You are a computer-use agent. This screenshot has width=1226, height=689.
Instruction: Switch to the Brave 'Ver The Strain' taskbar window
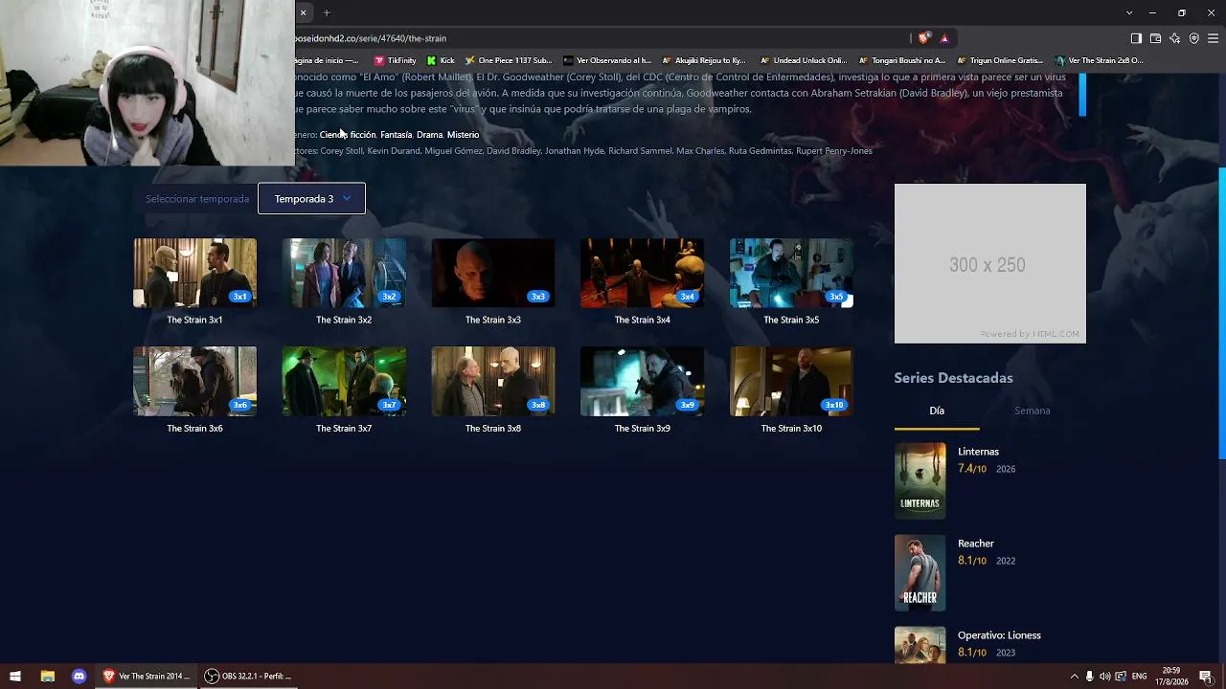coord(147,676)
